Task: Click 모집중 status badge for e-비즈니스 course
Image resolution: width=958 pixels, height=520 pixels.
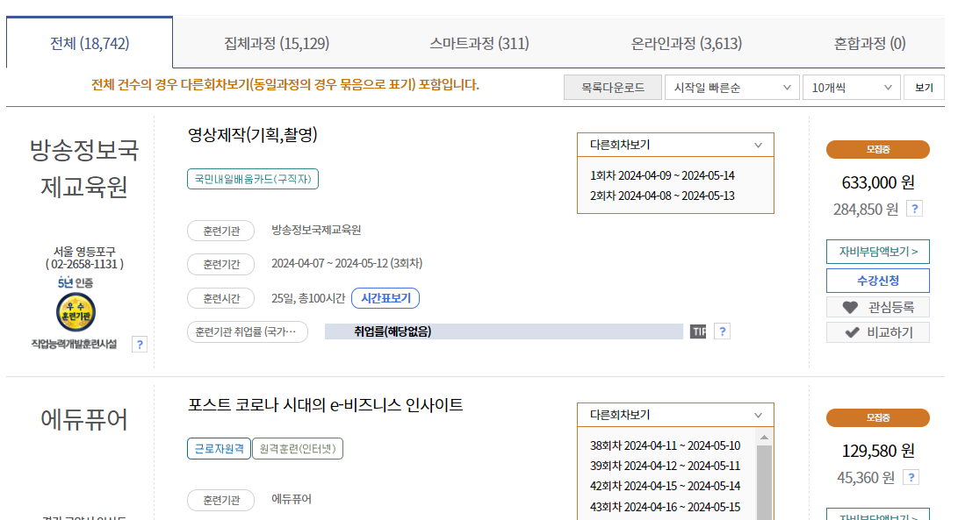Action: [x=878, y=417]
